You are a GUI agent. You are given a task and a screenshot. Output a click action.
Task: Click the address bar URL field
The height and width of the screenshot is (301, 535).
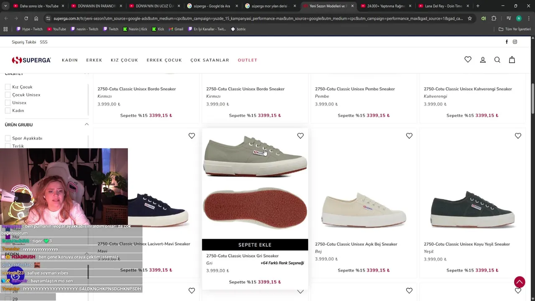pos(258,18)
